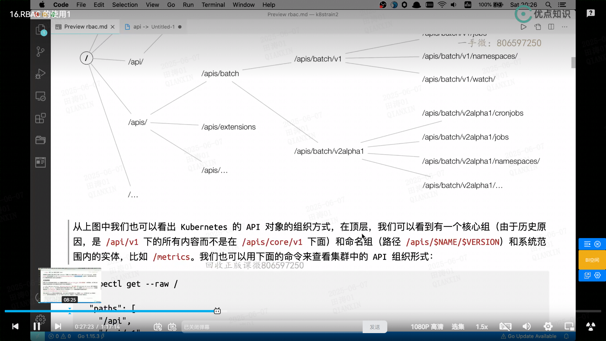Open the 1.5x playback speed menu

(482, 327)
